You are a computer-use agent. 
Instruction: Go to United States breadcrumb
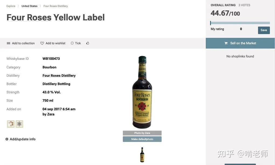[x=29, y=6]
